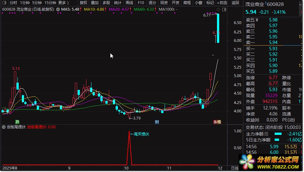
Task: Expand main chart indicator dropdown arrow
Action: tap(58, 9)
